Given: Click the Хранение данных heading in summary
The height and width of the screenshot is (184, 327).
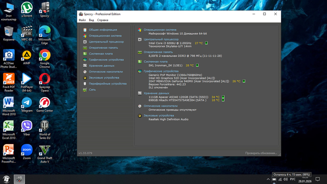Looking at the screenshot, I should pyautogui.click(x=156, y=93).
